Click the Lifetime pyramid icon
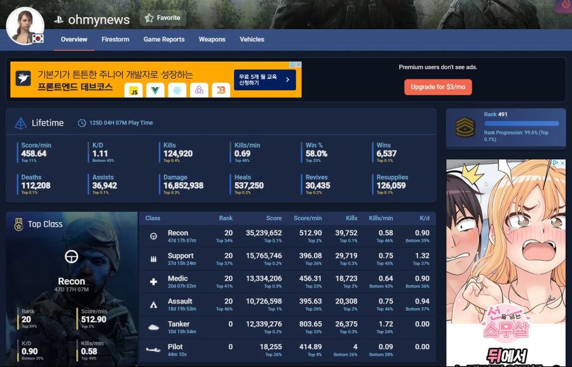 (x=21, y=123)
